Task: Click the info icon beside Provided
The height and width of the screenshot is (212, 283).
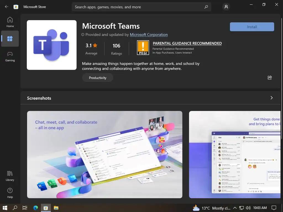Action: 83,35
